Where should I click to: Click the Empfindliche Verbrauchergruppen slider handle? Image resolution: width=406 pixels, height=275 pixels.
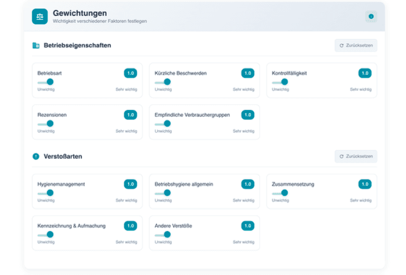coord(167,124)
